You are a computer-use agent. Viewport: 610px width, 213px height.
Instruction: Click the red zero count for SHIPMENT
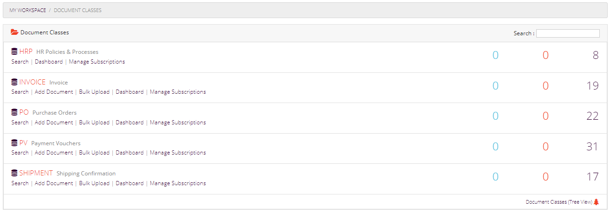coord(546,177)
